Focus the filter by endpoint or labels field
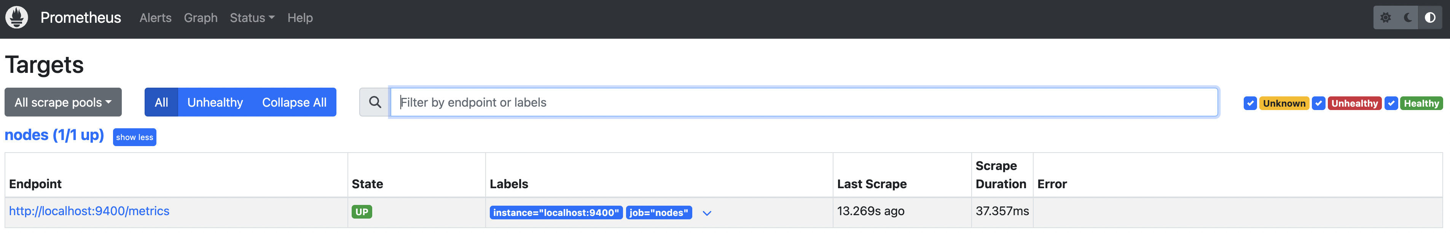This screenshot has width=1450, height=233. 804,102
